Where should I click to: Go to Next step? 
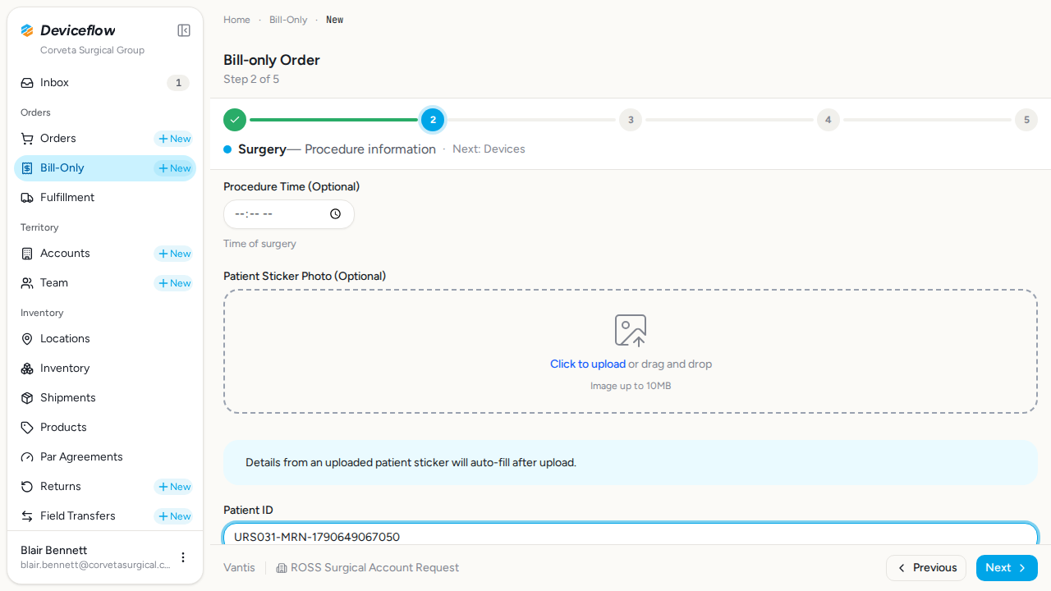[x=1007, y=568]
